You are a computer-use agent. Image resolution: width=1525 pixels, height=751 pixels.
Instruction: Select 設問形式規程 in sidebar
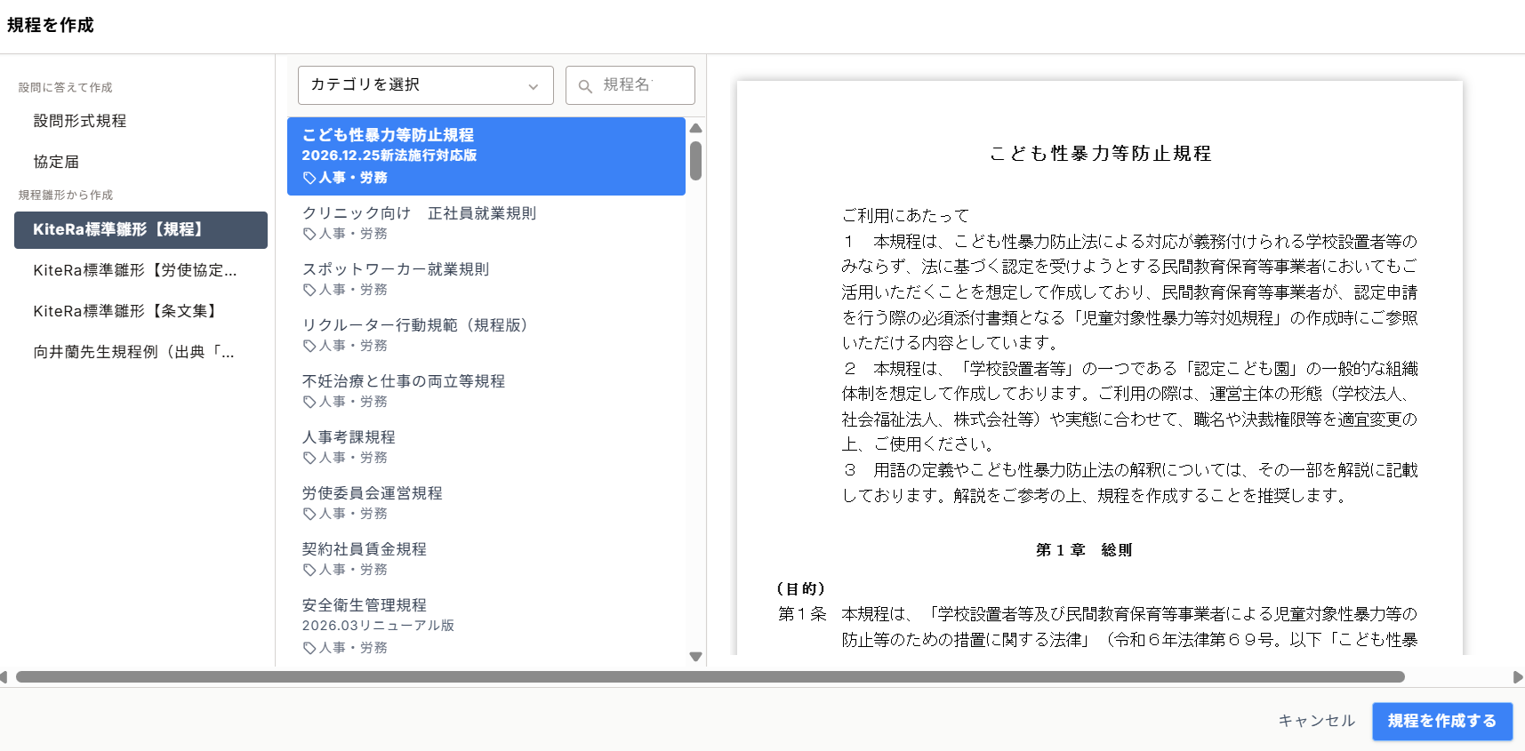click(80, 121)
